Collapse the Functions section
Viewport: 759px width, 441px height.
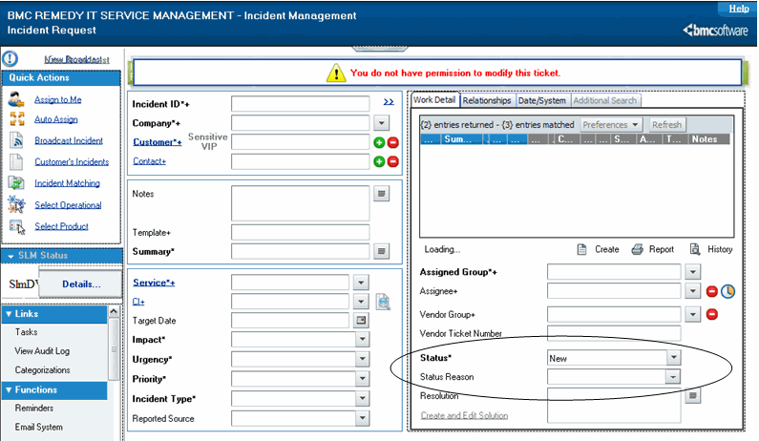pyautogui.click(x=9, y=390)
